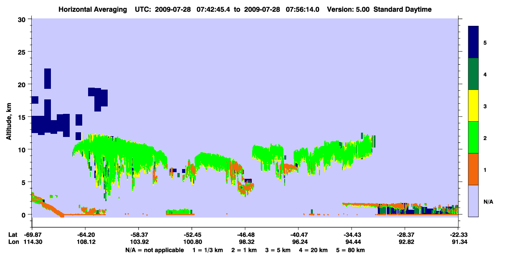Select the bright green colorbar segment labeled 2
Screen dimensions: 509x261
pos(473,137)
